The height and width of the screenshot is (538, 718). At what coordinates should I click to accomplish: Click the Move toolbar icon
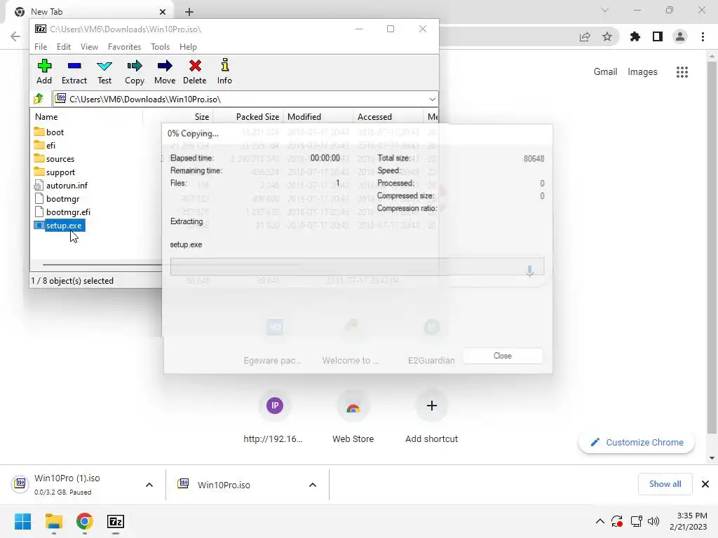point(165,72)
